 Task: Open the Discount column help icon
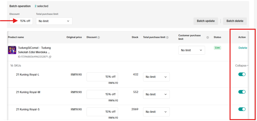point(98,37)
